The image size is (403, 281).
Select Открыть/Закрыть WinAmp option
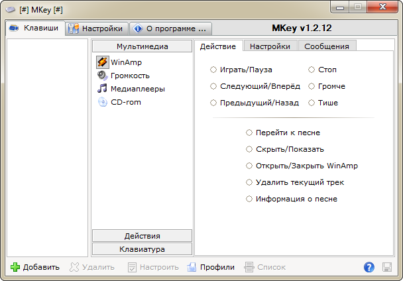coord(302,166)
